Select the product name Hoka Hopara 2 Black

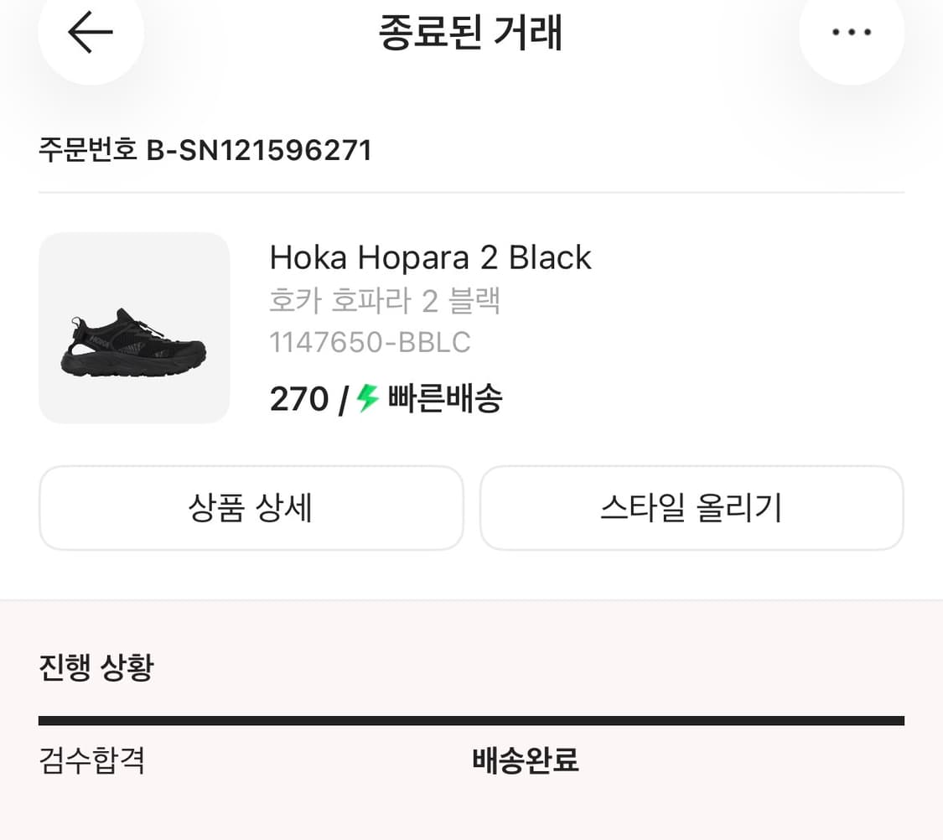[x=430, y=258]
